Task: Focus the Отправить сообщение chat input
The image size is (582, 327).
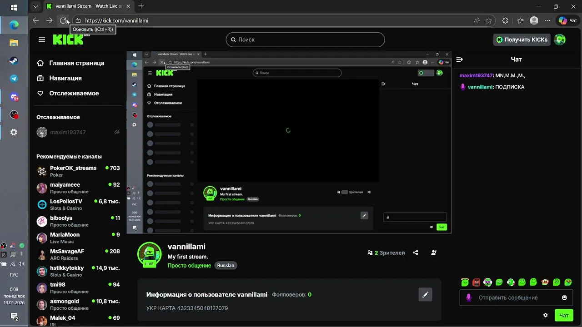Action: coord(516,297)
